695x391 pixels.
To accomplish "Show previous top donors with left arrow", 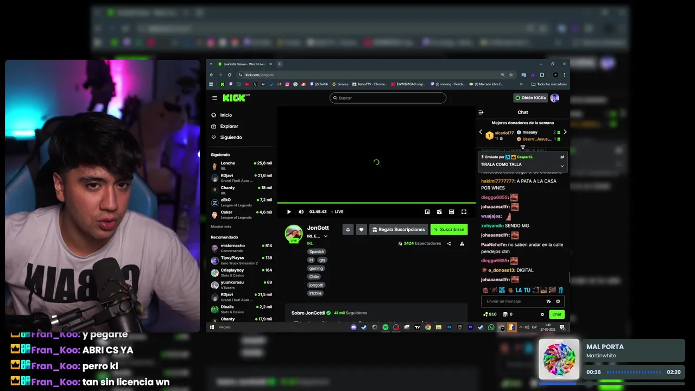I will click(481, 132).
